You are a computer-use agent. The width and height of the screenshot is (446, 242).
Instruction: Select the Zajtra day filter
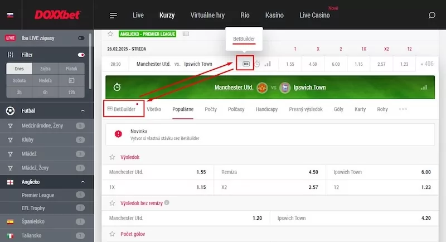click(x=45, y=69)
